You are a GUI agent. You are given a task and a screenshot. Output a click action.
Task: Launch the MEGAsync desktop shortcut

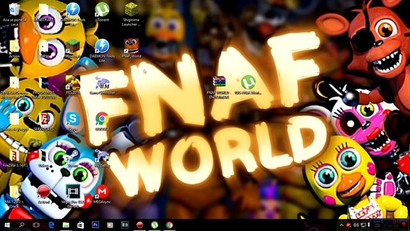click(102, 192)
